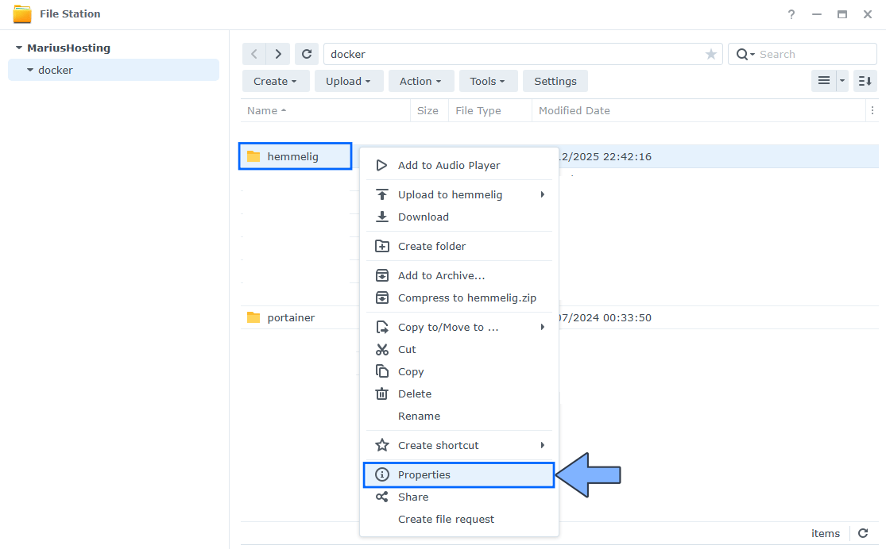Cut the hemmelig folder
886x549 pixels.
point(405,349)
